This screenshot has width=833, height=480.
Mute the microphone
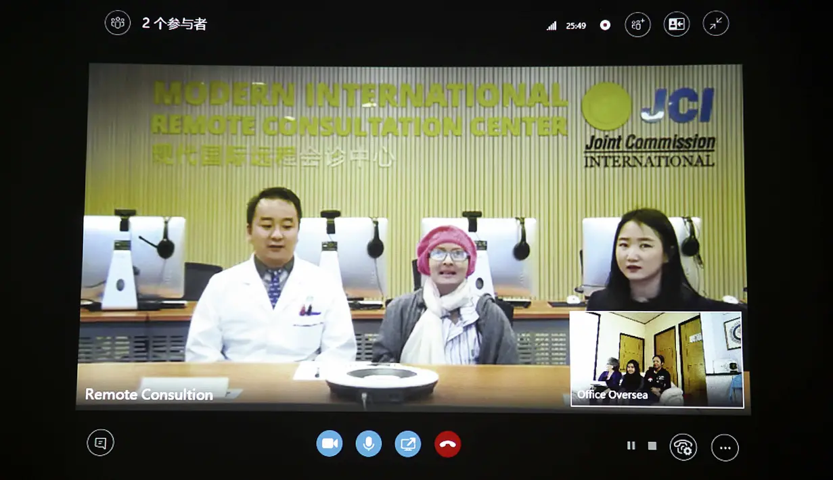(x=369, y=444)
